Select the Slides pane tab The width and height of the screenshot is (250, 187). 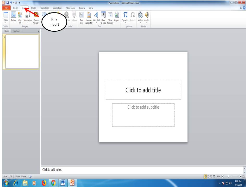point(7,31)
